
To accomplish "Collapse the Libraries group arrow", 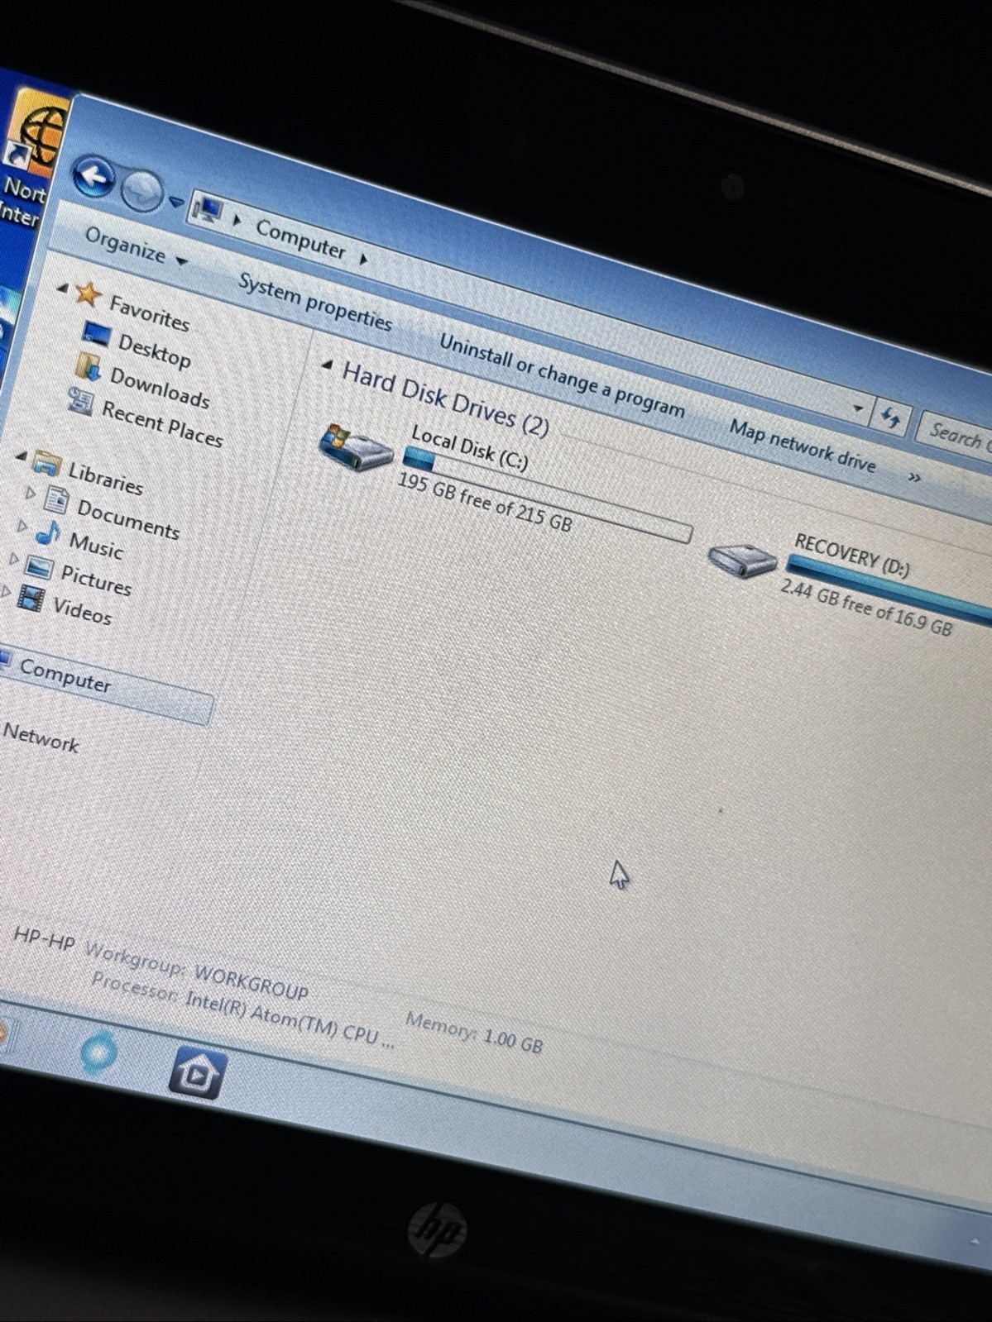I will (x=22, y=456).
